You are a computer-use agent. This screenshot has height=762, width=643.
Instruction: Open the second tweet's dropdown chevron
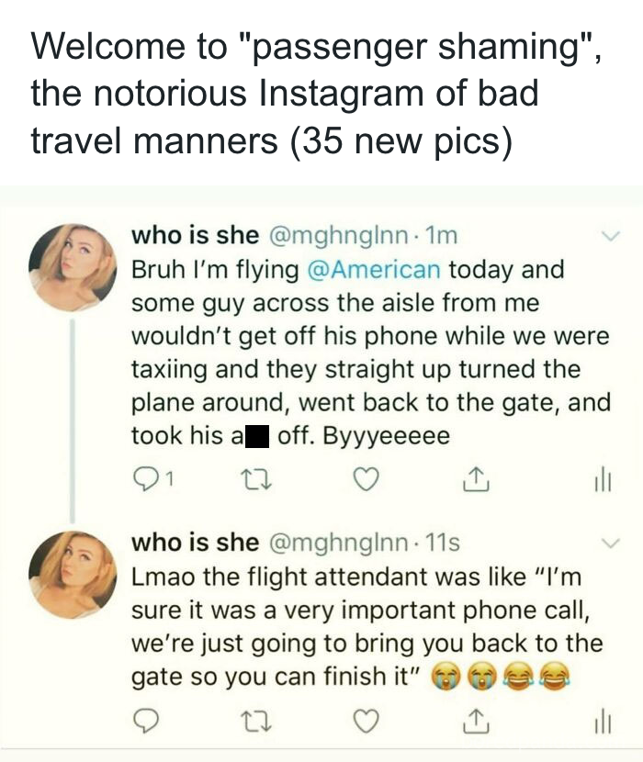[611, 543]
